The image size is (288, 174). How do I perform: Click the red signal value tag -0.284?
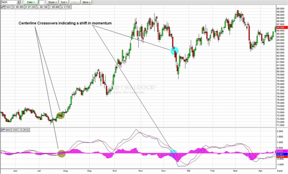coord(282,157)
